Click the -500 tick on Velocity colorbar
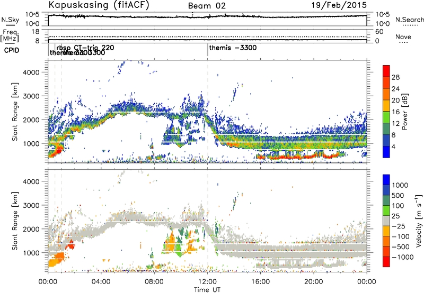Screen dimensions: 424x293 click(x=400, y=246)
